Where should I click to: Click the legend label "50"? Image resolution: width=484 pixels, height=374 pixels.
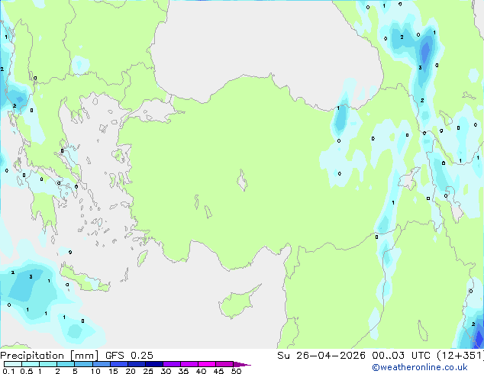point(236,371)
